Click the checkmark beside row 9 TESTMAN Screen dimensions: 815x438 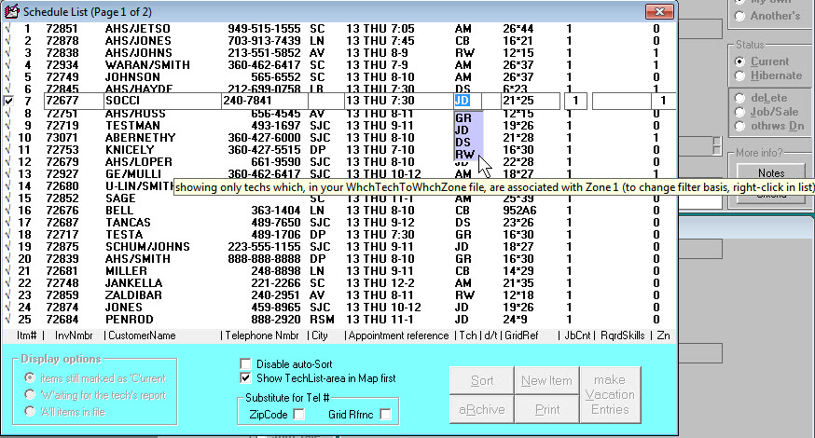click(x=8, y=126)
